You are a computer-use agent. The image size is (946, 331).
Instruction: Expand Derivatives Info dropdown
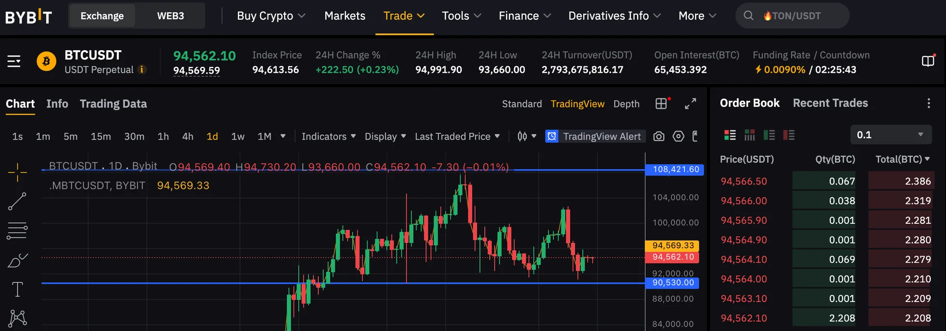click(x=614, y=16)
